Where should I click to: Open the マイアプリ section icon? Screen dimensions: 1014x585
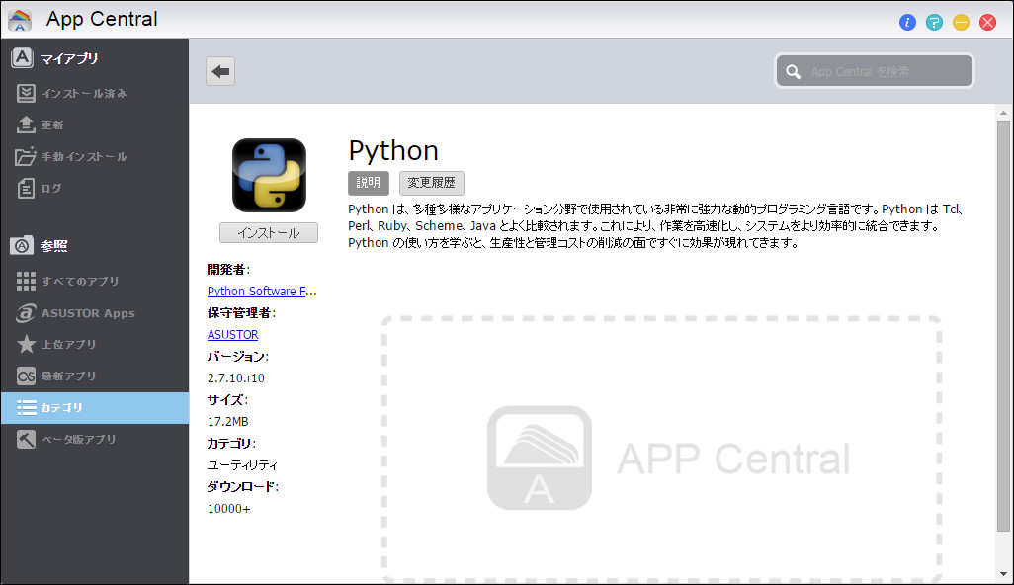point(22,57)
